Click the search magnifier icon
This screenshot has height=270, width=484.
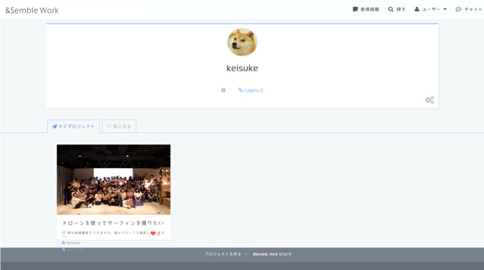point(391,10)
